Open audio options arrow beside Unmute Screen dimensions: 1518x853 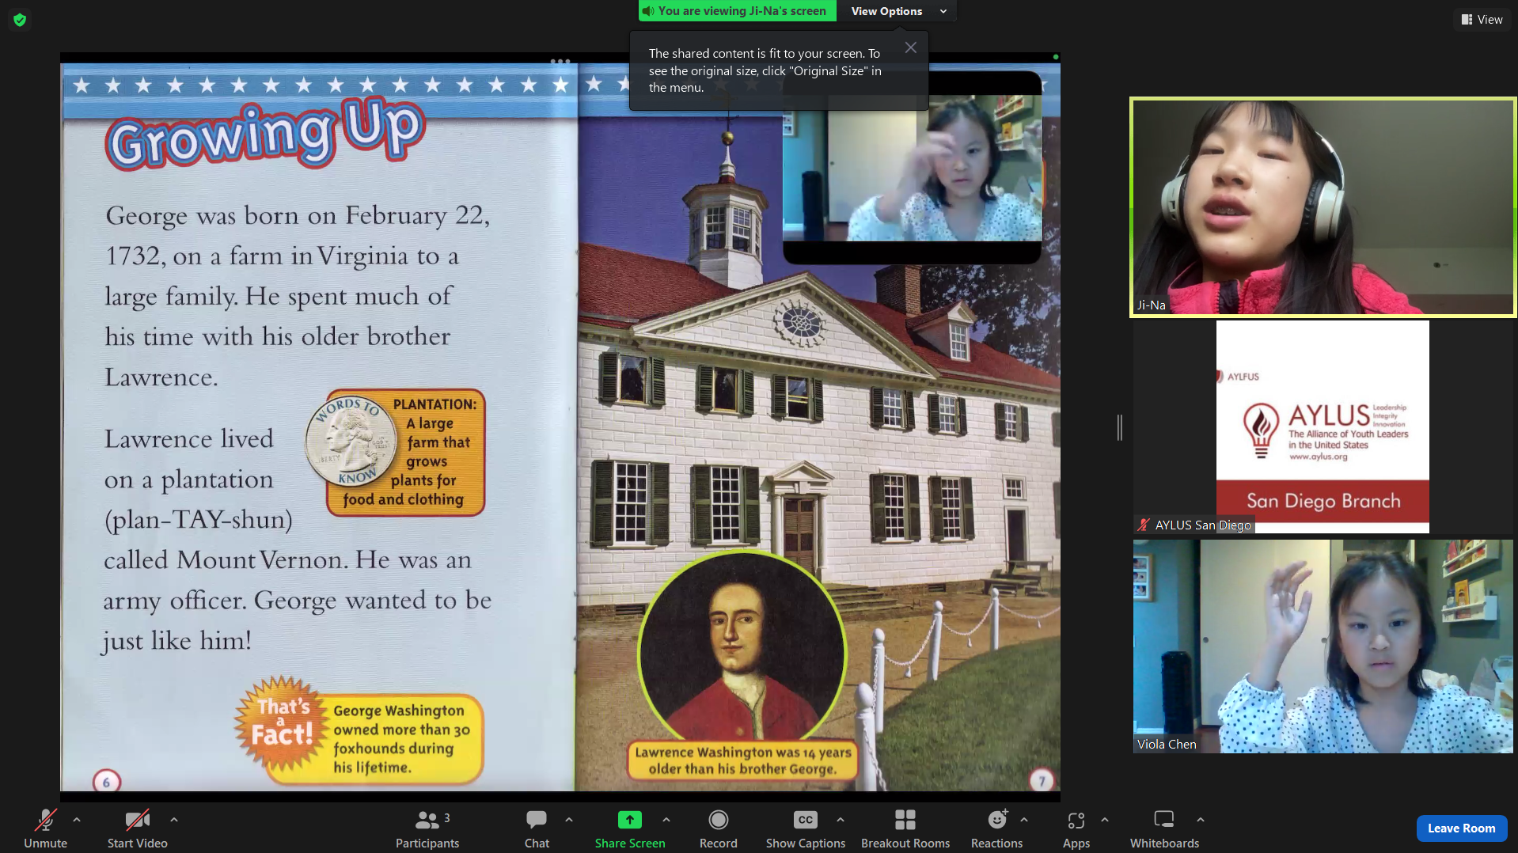click(x=77, y=820)
